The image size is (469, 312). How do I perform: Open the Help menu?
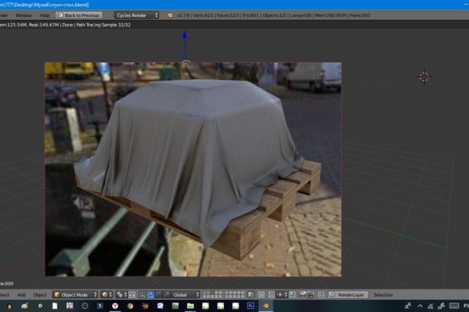coord(45,15)
